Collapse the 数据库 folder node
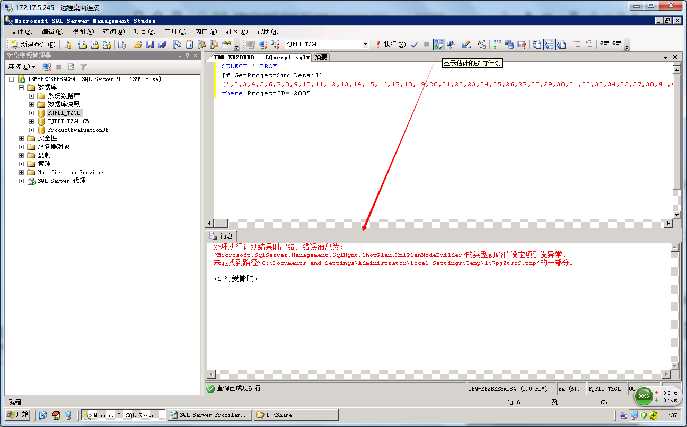This screenshot has height=427, width=687. (x=22, y=87)
